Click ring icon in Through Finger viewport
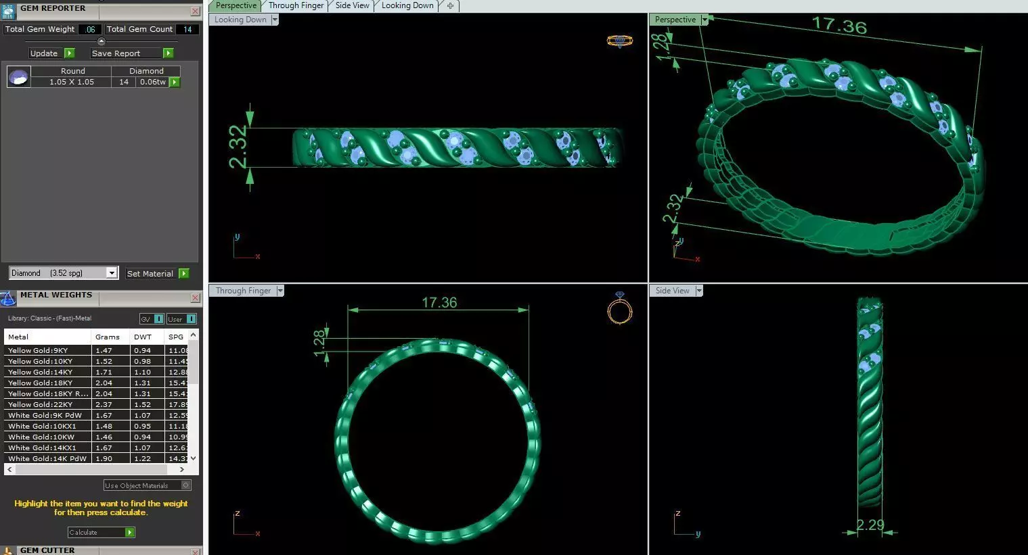 click(x=619, y=309)
